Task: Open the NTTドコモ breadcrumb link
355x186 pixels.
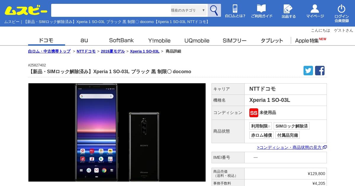Action: pos(86,51)
